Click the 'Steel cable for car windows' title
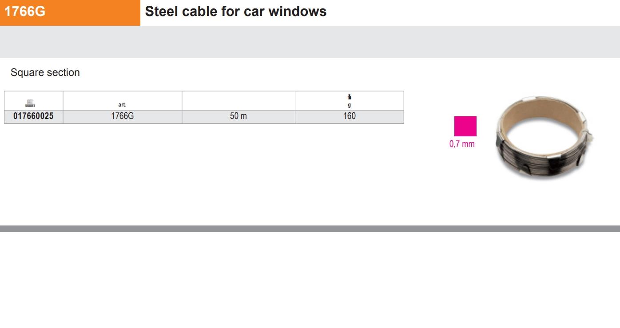The image size is (620, 328). click(x=235, y=12)
